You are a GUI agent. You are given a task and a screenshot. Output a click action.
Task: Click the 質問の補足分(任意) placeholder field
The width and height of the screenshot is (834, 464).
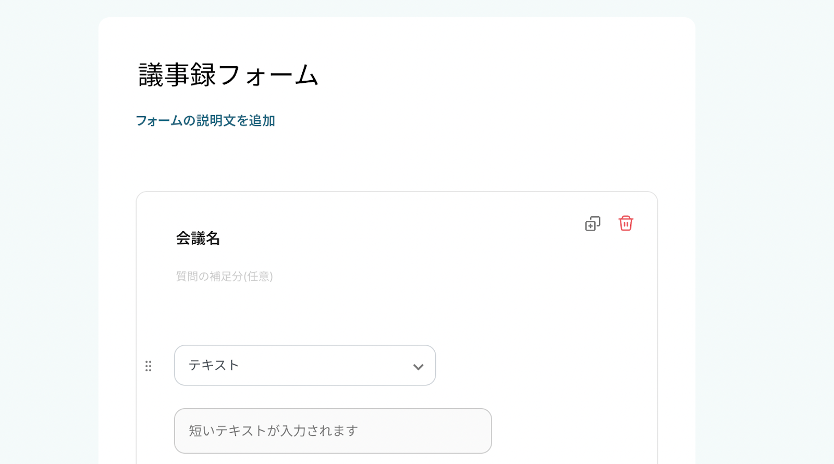pyautogui.click(x=225, y=276)
